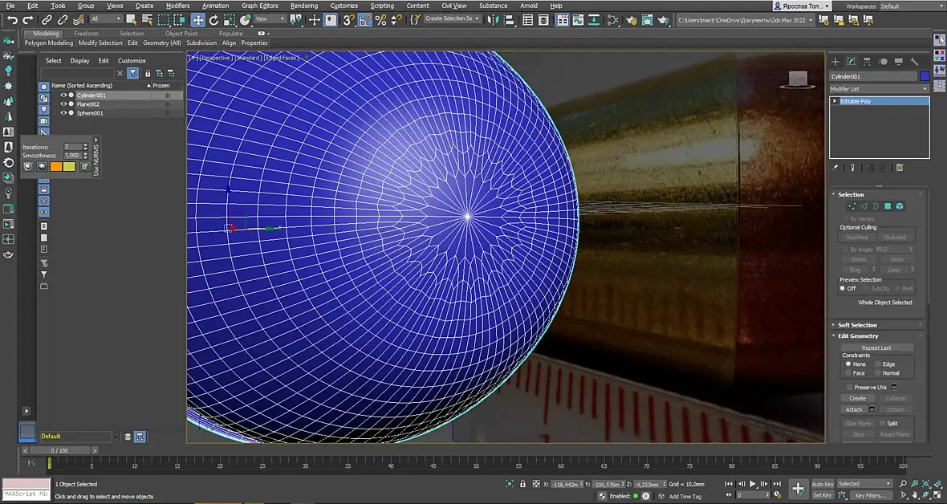Select the Rotate tool icon
This screenshot has height=504, width=947.
[213, 20]
